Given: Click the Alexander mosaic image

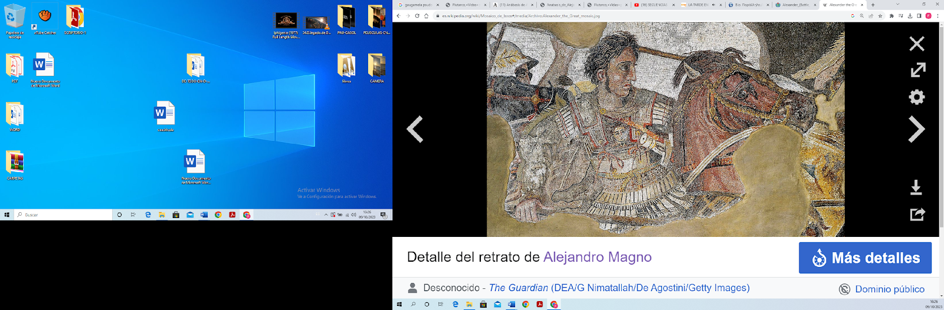Looking at the screenshot, I should pyautogui.click(x=666, y=130).
